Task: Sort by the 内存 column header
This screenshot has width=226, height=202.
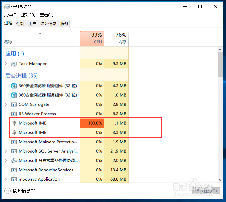Action: [x=116, y=38]
